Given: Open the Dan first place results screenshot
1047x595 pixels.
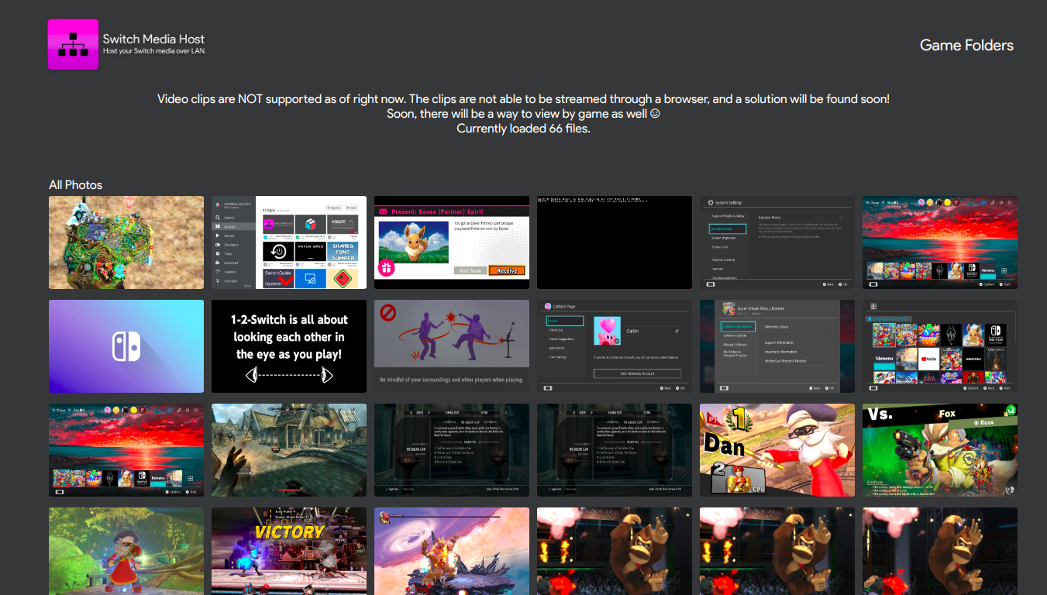Looking at the screenshot, I should click(x=777, y=450).
